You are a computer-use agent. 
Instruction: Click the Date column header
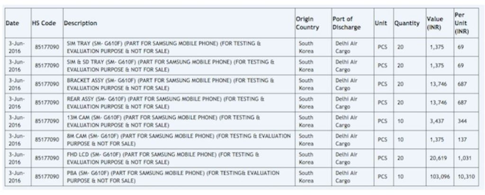(x=12, y=23)
